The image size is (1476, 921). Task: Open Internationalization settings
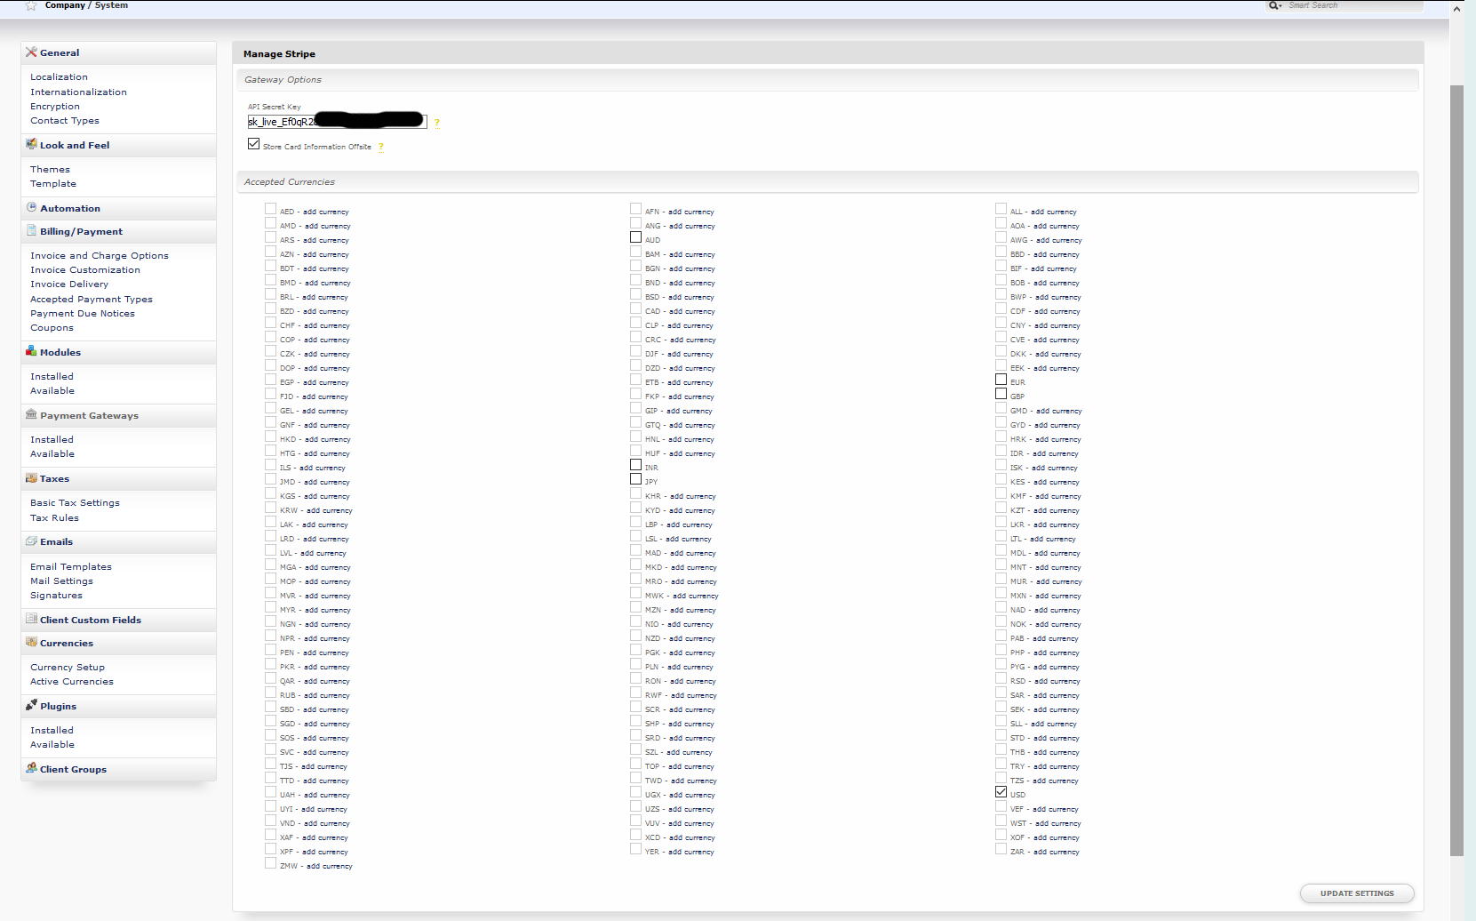pos(78,92)
